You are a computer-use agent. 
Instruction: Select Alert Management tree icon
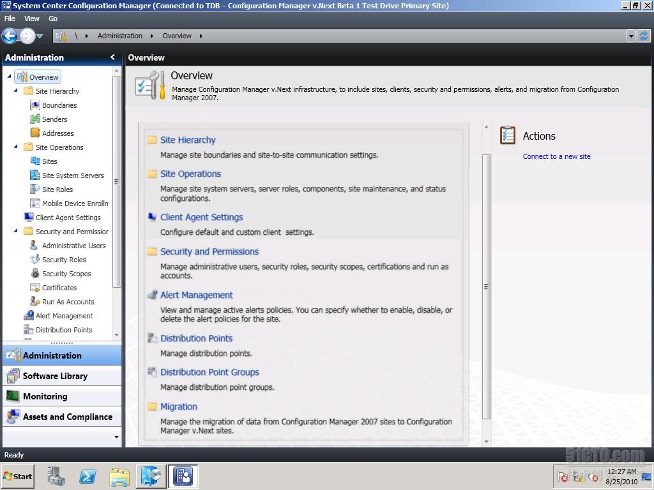point(29,315)
